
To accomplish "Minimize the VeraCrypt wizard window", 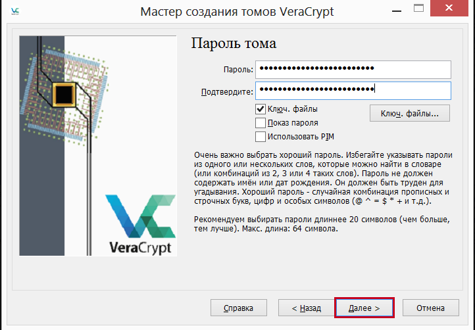I will [x=397, y=11].
